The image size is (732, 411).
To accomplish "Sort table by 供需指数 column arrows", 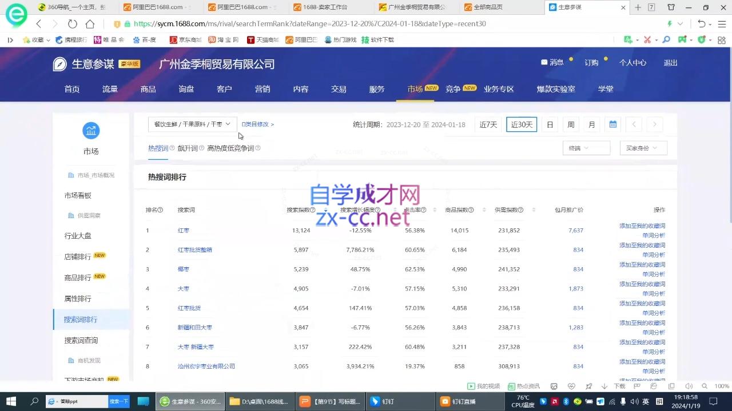I will point(534,210).
